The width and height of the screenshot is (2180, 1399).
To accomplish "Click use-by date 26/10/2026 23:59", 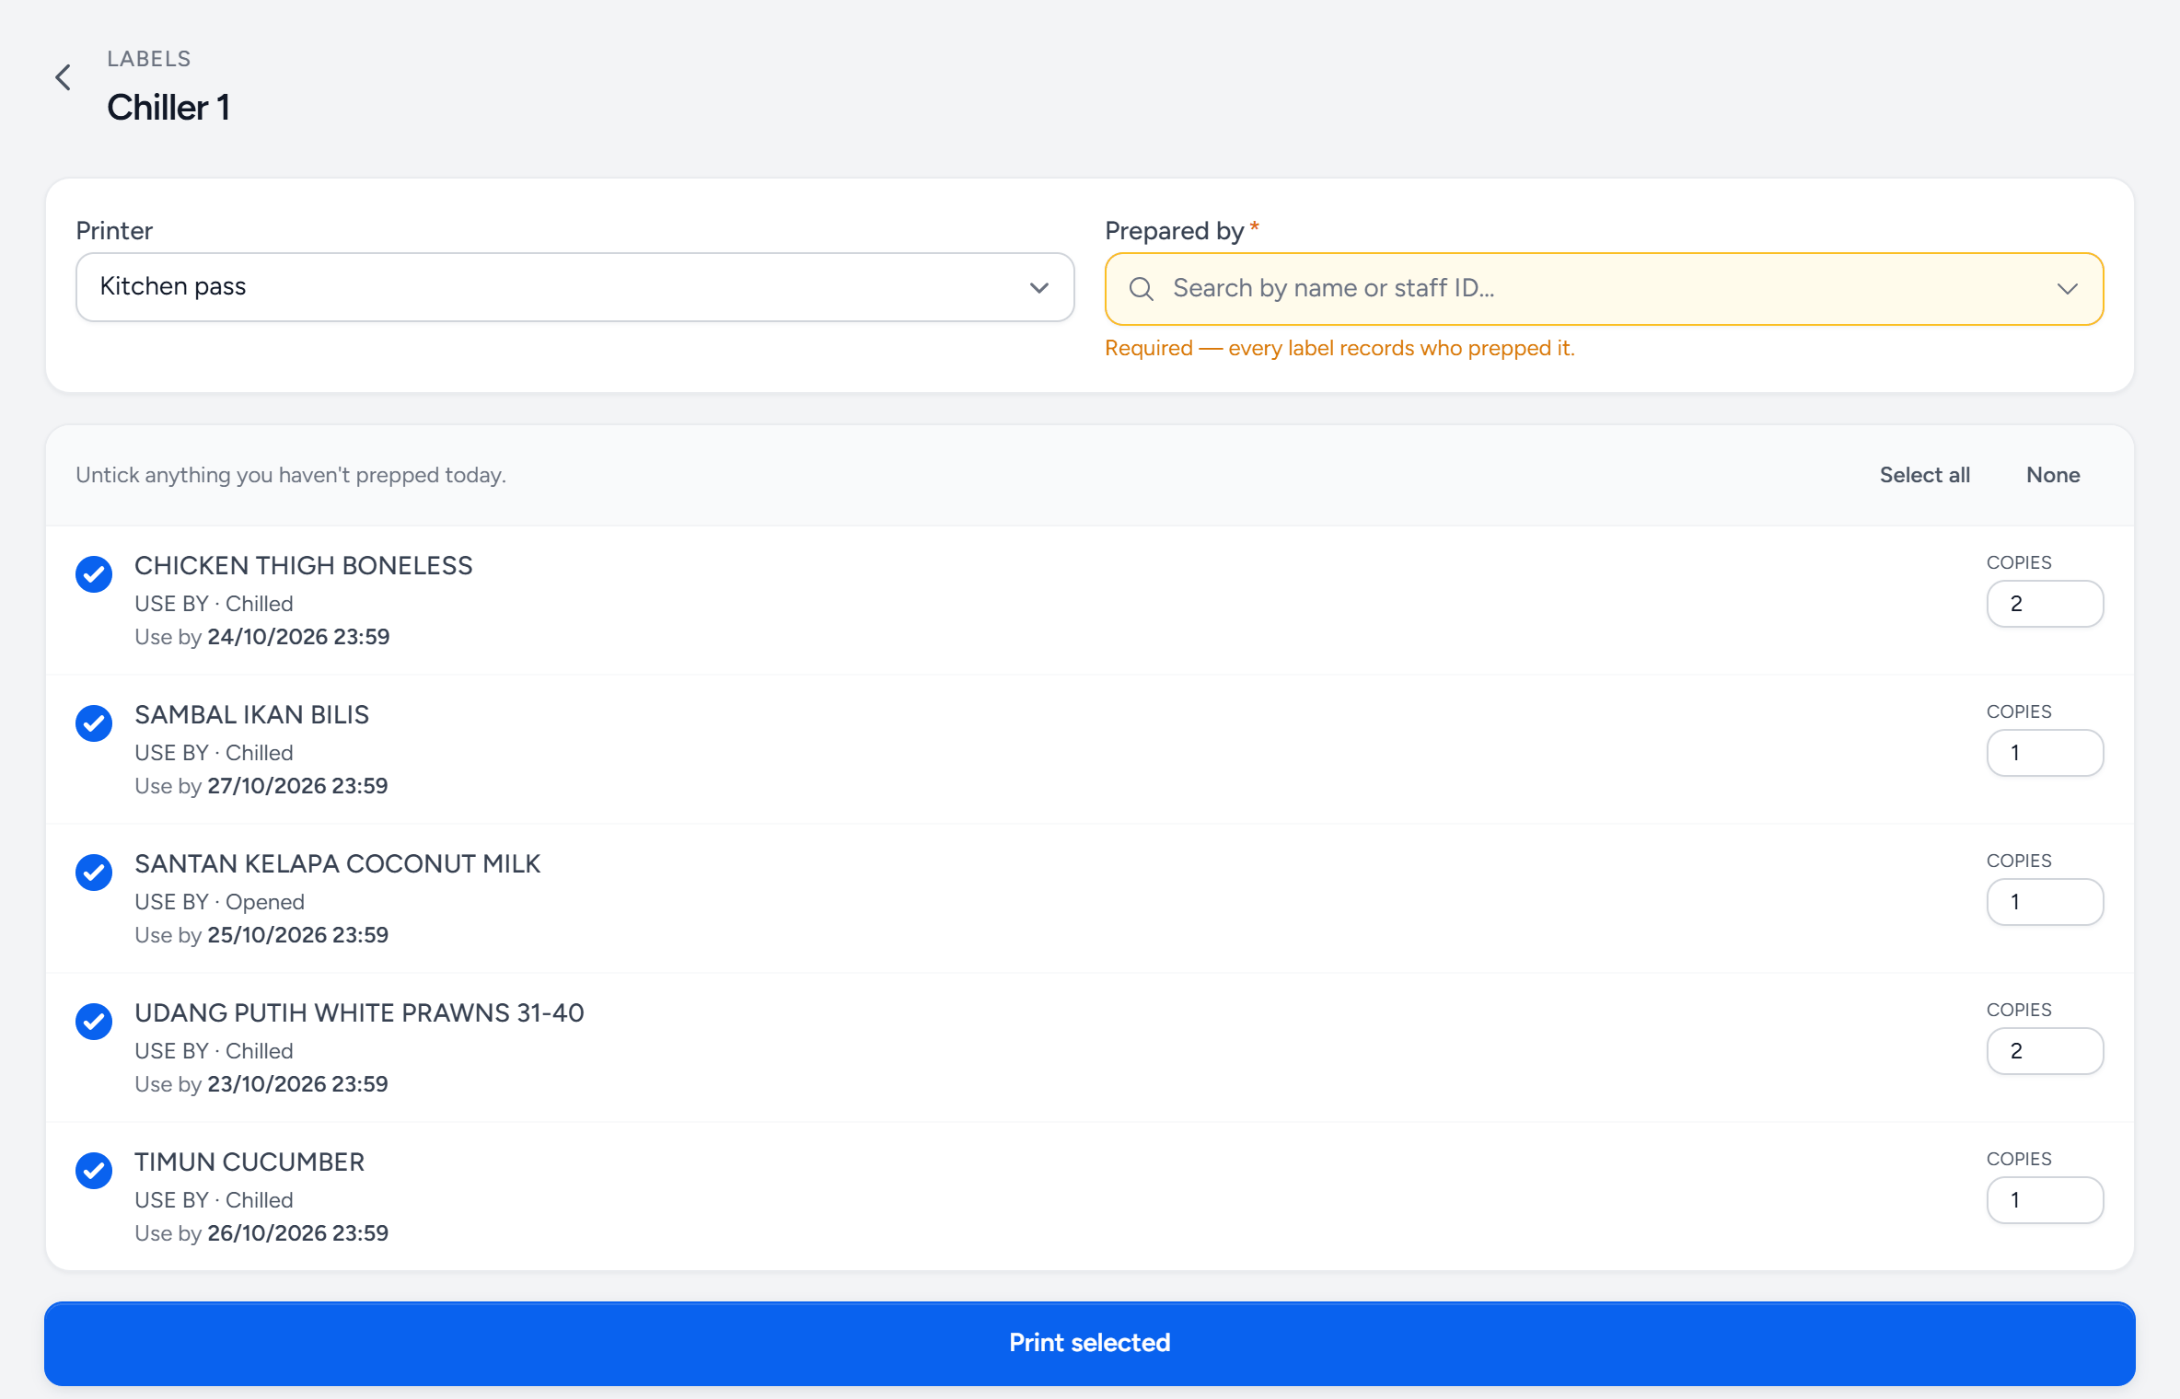I will click(x=297, y=1233).
